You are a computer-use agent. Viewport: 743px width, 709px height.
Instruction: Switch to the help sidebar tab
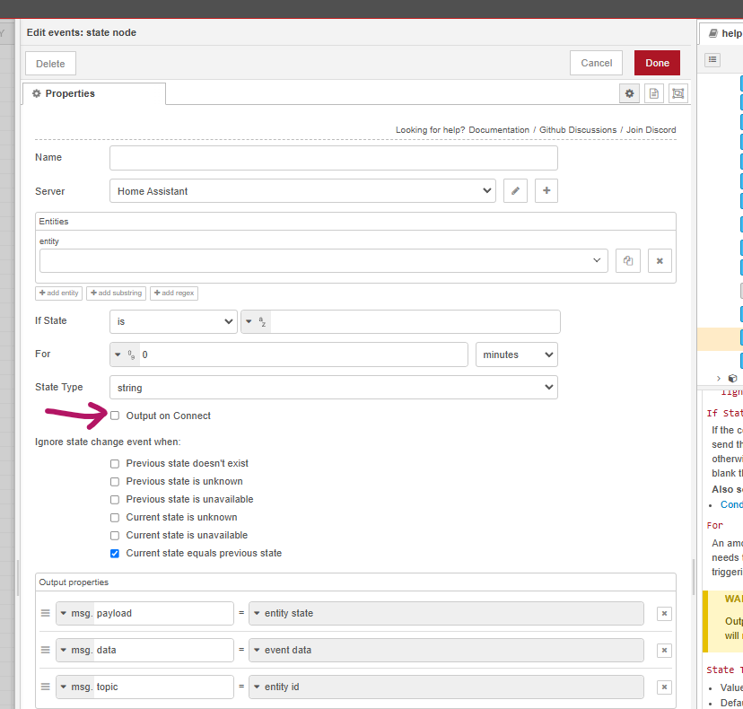[x=722, y=34]
